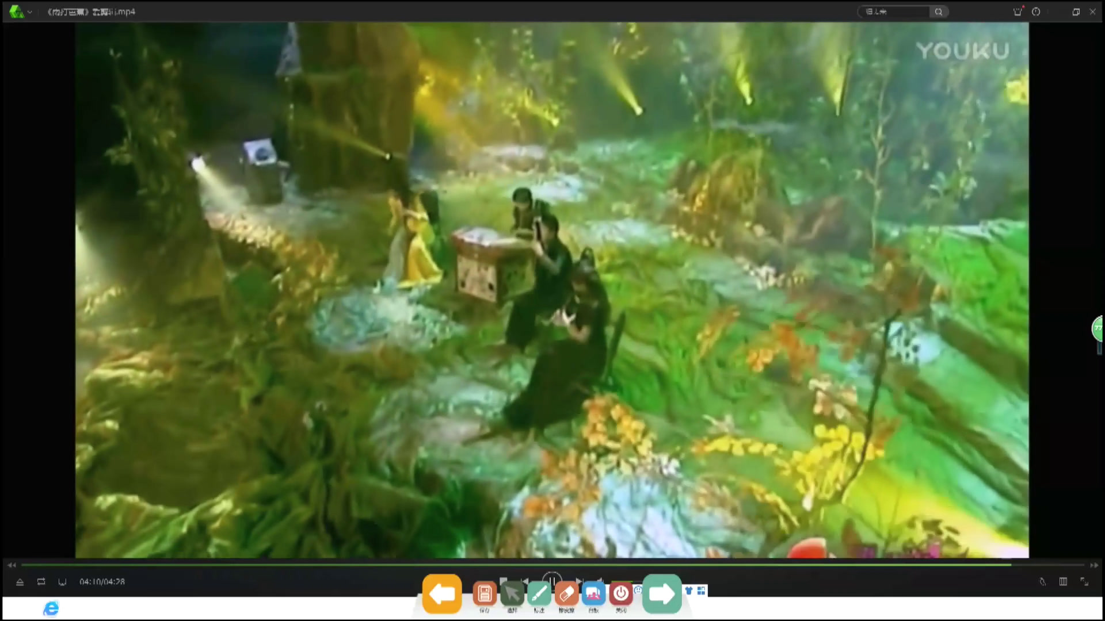This screenshot has width=1105, height=621.
Task: Jump back with the rewind arrows at progress bar start
Action: 12,565
